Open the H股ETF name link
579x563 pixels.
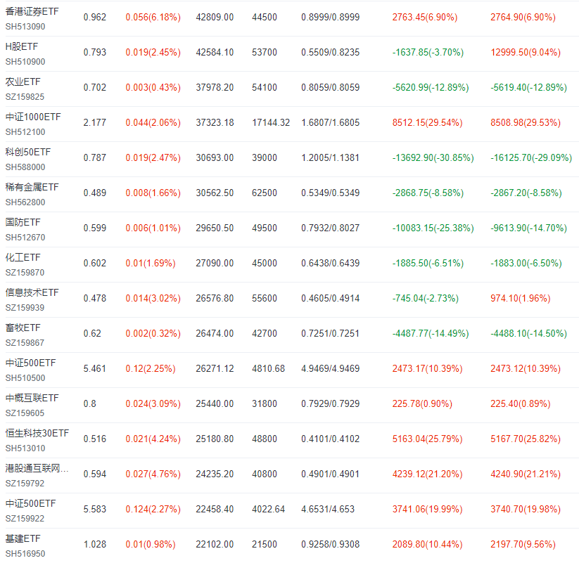point(21,47)
